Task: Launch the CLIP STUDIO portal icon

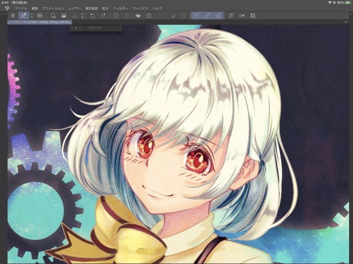Action: pos(39,16)
